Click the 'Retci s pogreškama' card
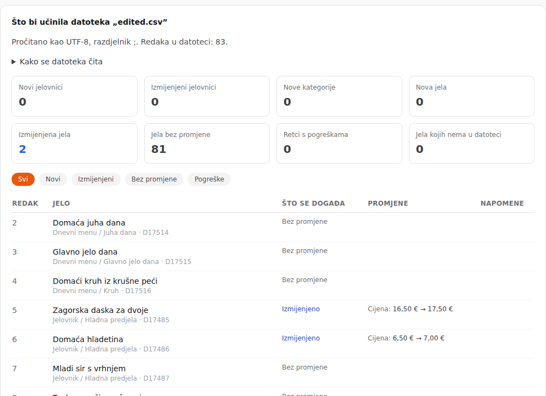 (339, 144)
